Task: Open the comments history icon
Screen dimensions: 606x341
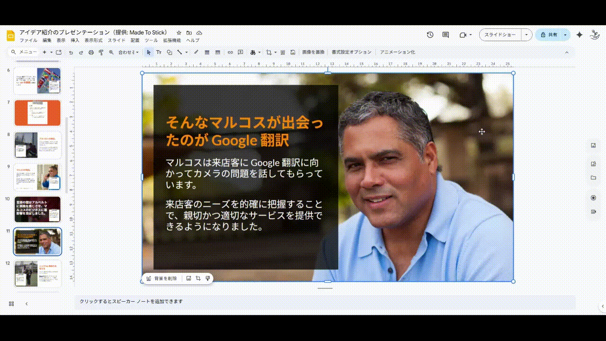Action: (x=446, y=35)
